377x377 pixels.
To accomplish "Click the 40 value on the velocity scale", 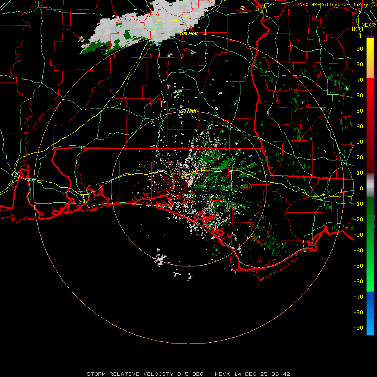I will (360, 127).
